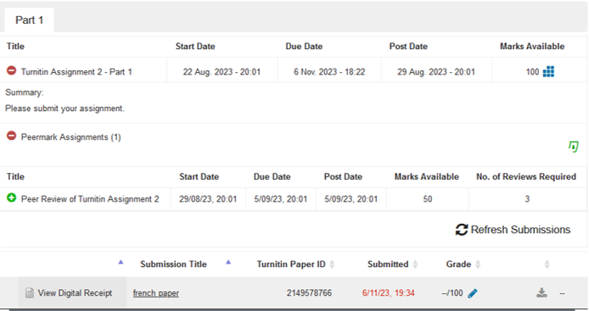Click the Refresh Submissions circular arrows icon
Image resolution: width=589 pixels, height=311 pixels.
click(462, 230)
